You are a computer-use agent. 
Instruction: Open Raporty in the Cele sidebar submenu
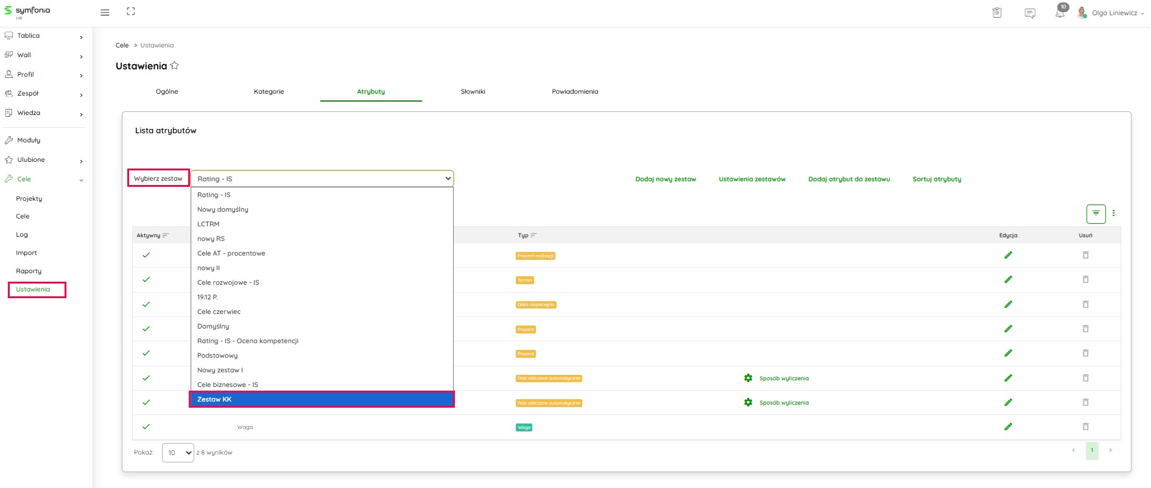(x=29, y=271)
